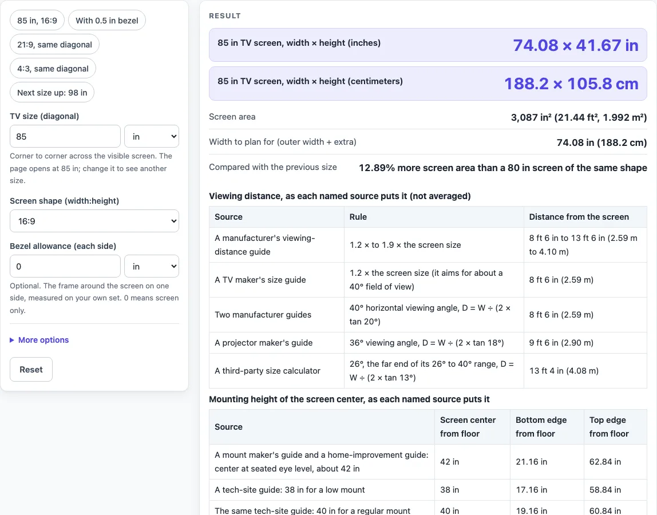Select the 85 in, 16:9 preset chip
The height and width of the screenshot is (515, 657).
pos(37,21)
